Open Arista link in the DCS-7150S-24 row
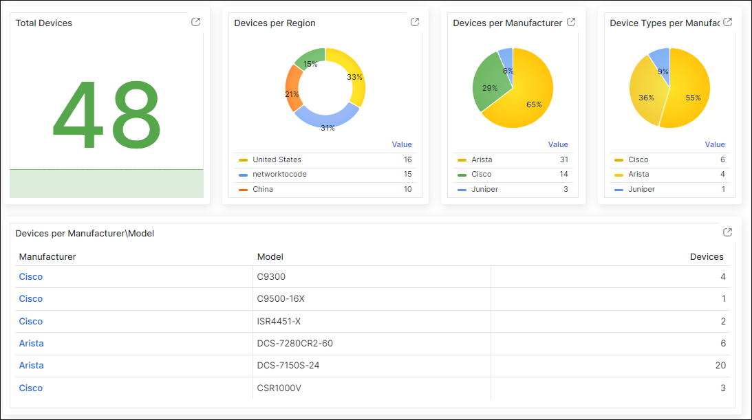Image resolution: width=752 pixels, height=420 pixels. (x=31, y=365)
